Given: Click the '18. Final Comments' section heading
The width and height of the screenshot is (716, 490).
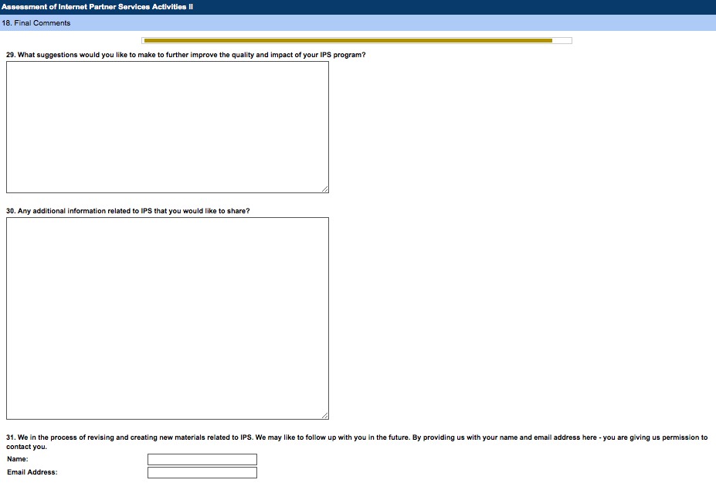Looking at the screenshot, I should pos(36,23).
